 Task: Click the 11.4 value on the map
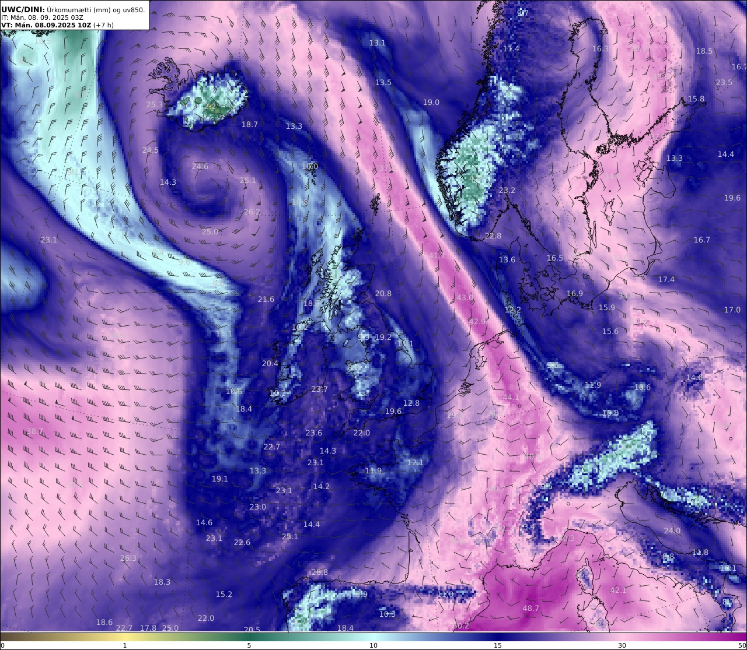tap(511, 48)
